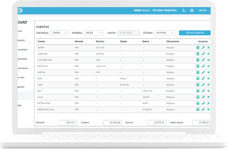Delete the YAPE account
This screenshot has width=228, height=149.
coord(208,85)
